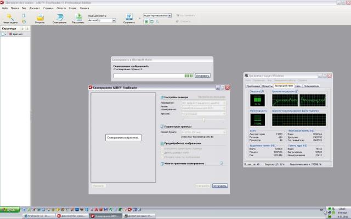Click the scan preview area in dialog

click(123, 137)
